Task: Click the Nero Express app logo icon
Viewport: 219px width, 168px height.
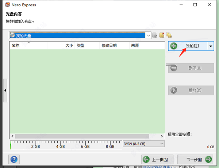Action: pyautogui.click(x=7, y=5)
